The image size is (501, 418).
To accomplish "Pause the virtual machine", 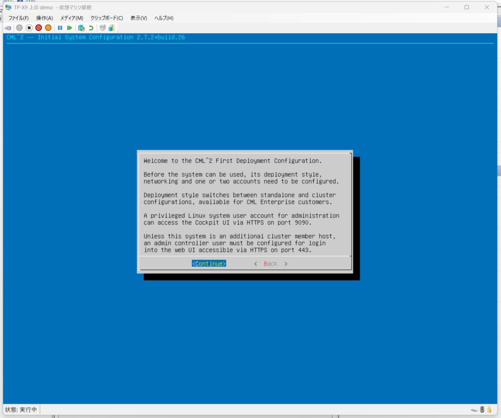I will (60, 28).
